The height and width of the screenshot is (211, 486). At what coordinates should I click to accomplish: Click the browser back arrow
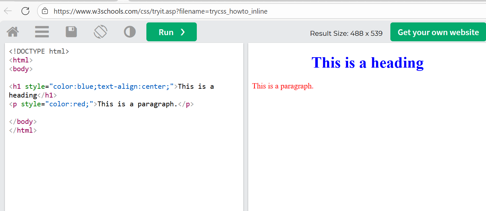pyautogui.click(x=8, y=11)
